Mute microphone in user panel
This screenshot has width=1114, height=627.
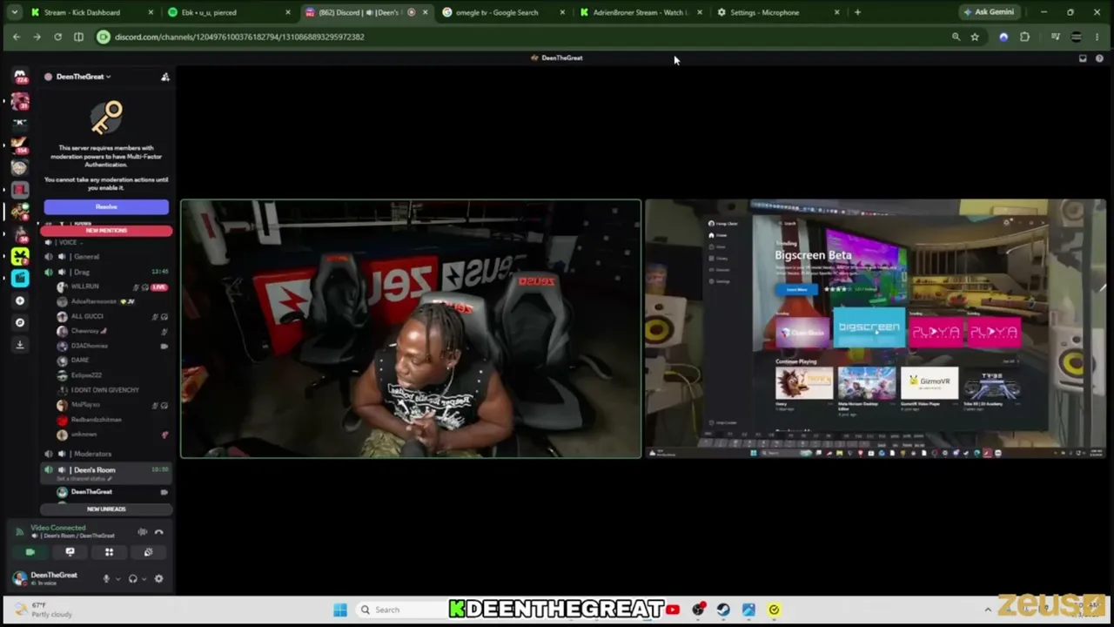pos(106,578)
